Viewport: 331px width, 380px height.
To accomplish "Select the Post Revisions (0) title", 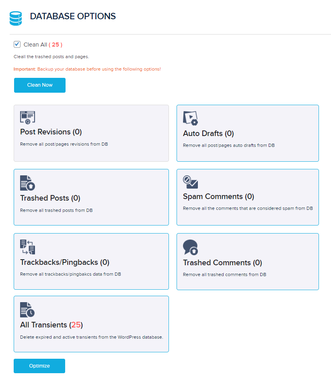I will 51,132.
